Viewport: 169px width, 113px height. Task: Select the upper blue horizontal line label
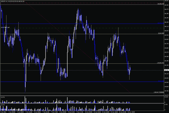161,23
